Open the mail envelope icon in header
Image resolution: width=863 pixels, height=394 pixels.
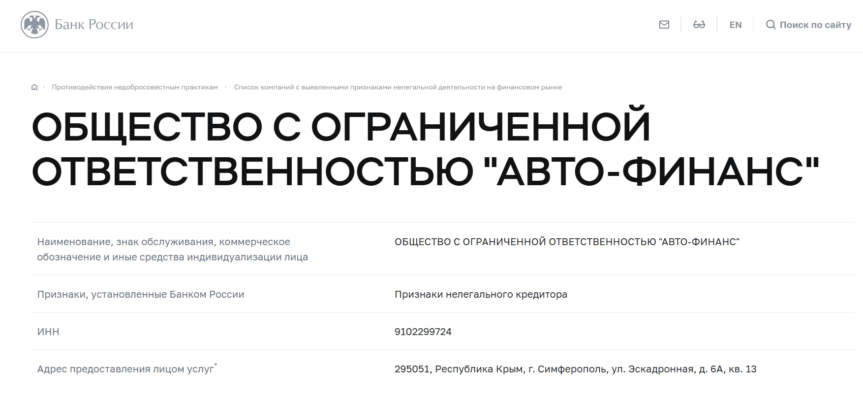[x=664, y=25]
